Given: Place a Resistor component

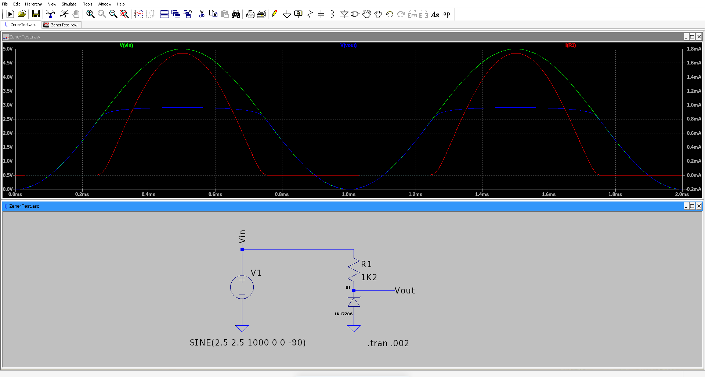Looking at the screenshot, I should coord(310,14).
